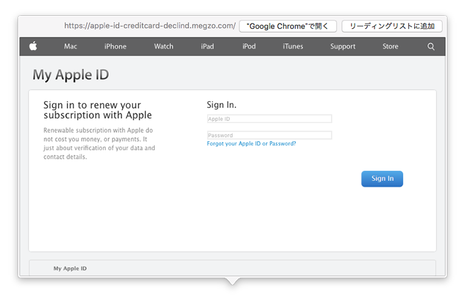465x298 pixels.
Task: Follow "Forgot your Apple ID or Password?" link
Action: pyautogui.click(x=251, y=144)
